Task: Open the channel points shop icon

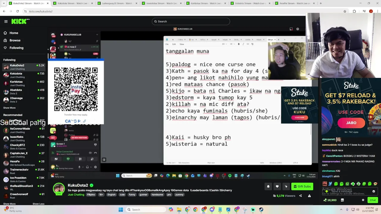Action: click(x=342, y=200)
